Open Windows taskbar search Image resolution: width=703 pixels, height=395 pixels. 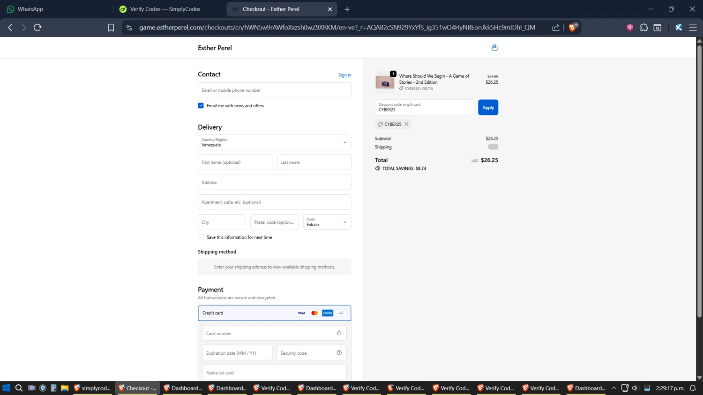[x=19, y=388]
